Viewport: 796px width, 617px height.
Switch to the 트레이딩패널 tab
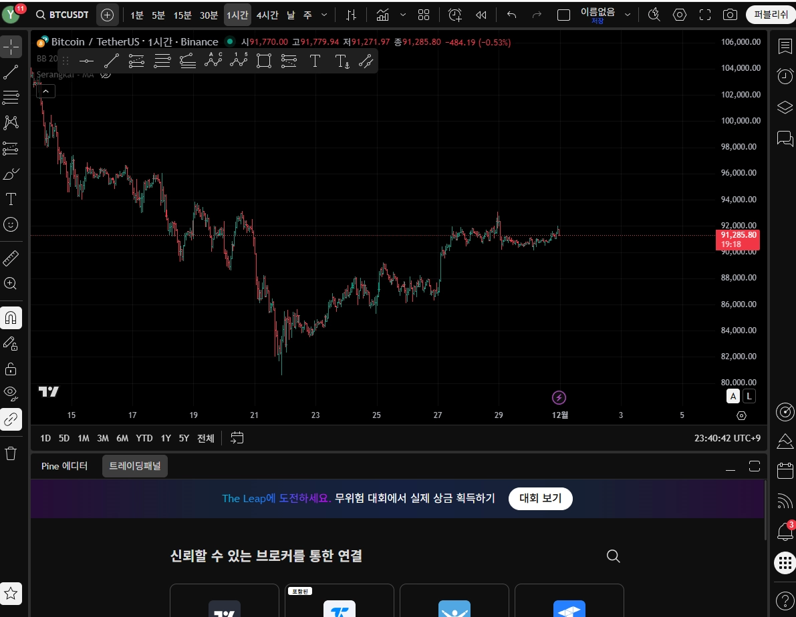(135, 466)
